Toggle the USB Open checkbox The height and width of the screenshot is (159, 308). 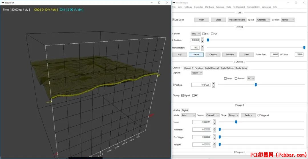coord(173,20)
